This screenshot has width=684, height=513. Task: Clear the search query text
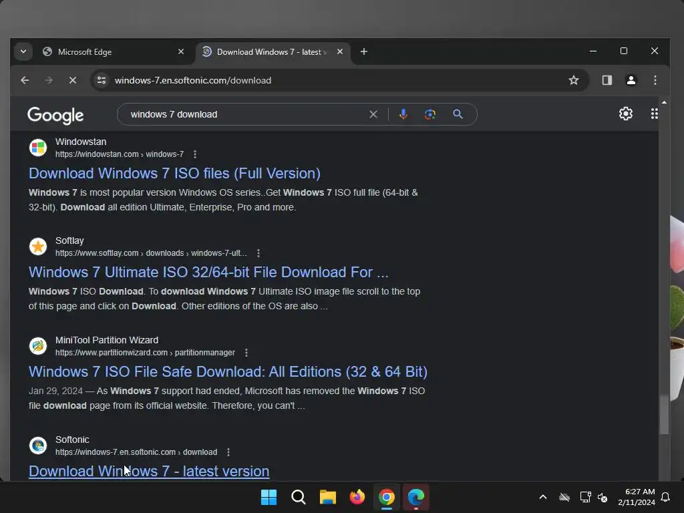[373, 114]
